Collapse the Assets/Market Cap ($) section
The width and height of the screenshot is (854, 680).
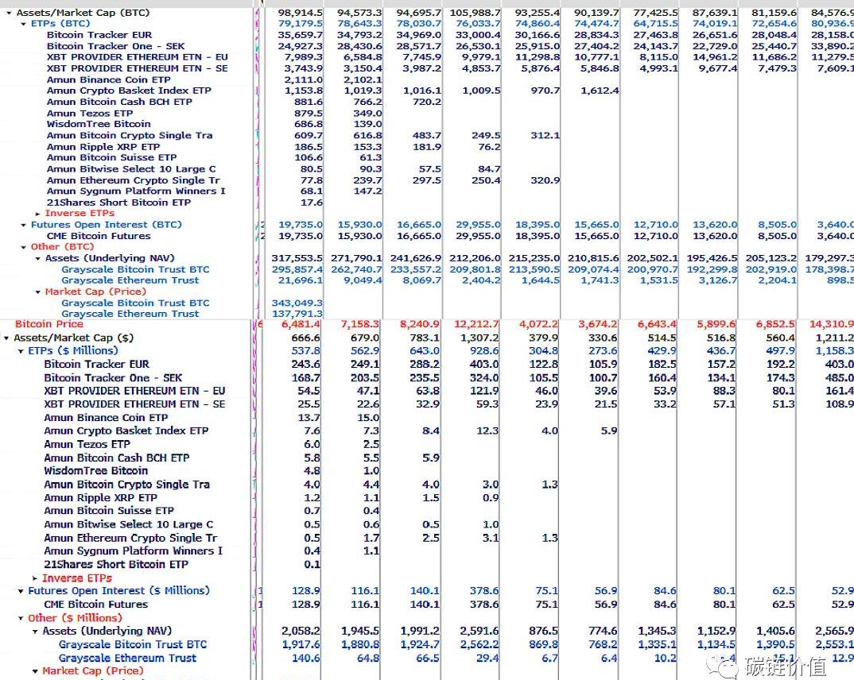7,338
